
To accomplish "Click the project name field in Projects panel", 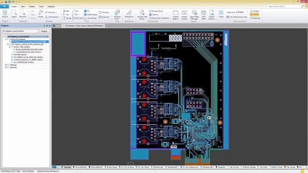I will pos(20,31).
